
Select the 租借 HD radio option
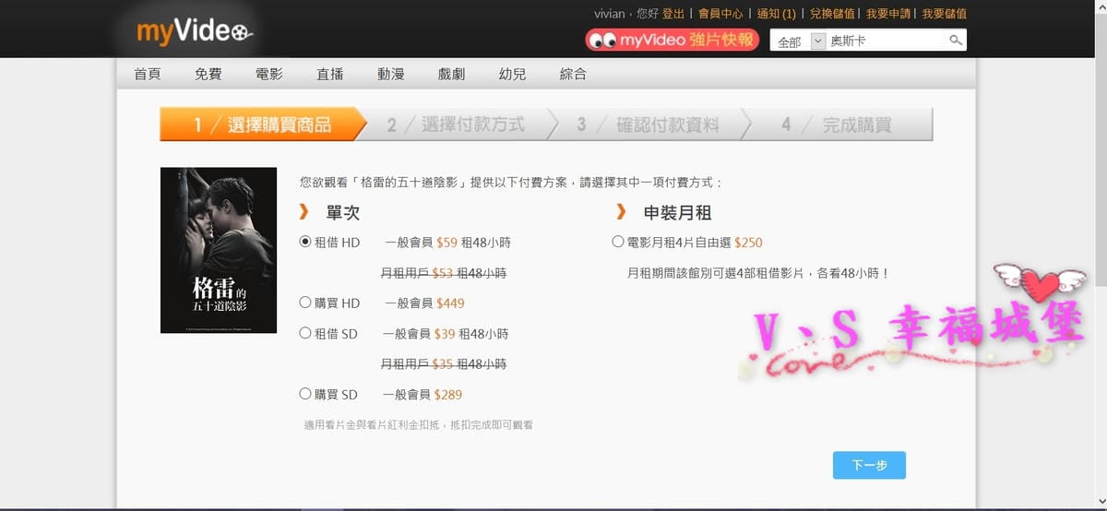pos(305,242)
